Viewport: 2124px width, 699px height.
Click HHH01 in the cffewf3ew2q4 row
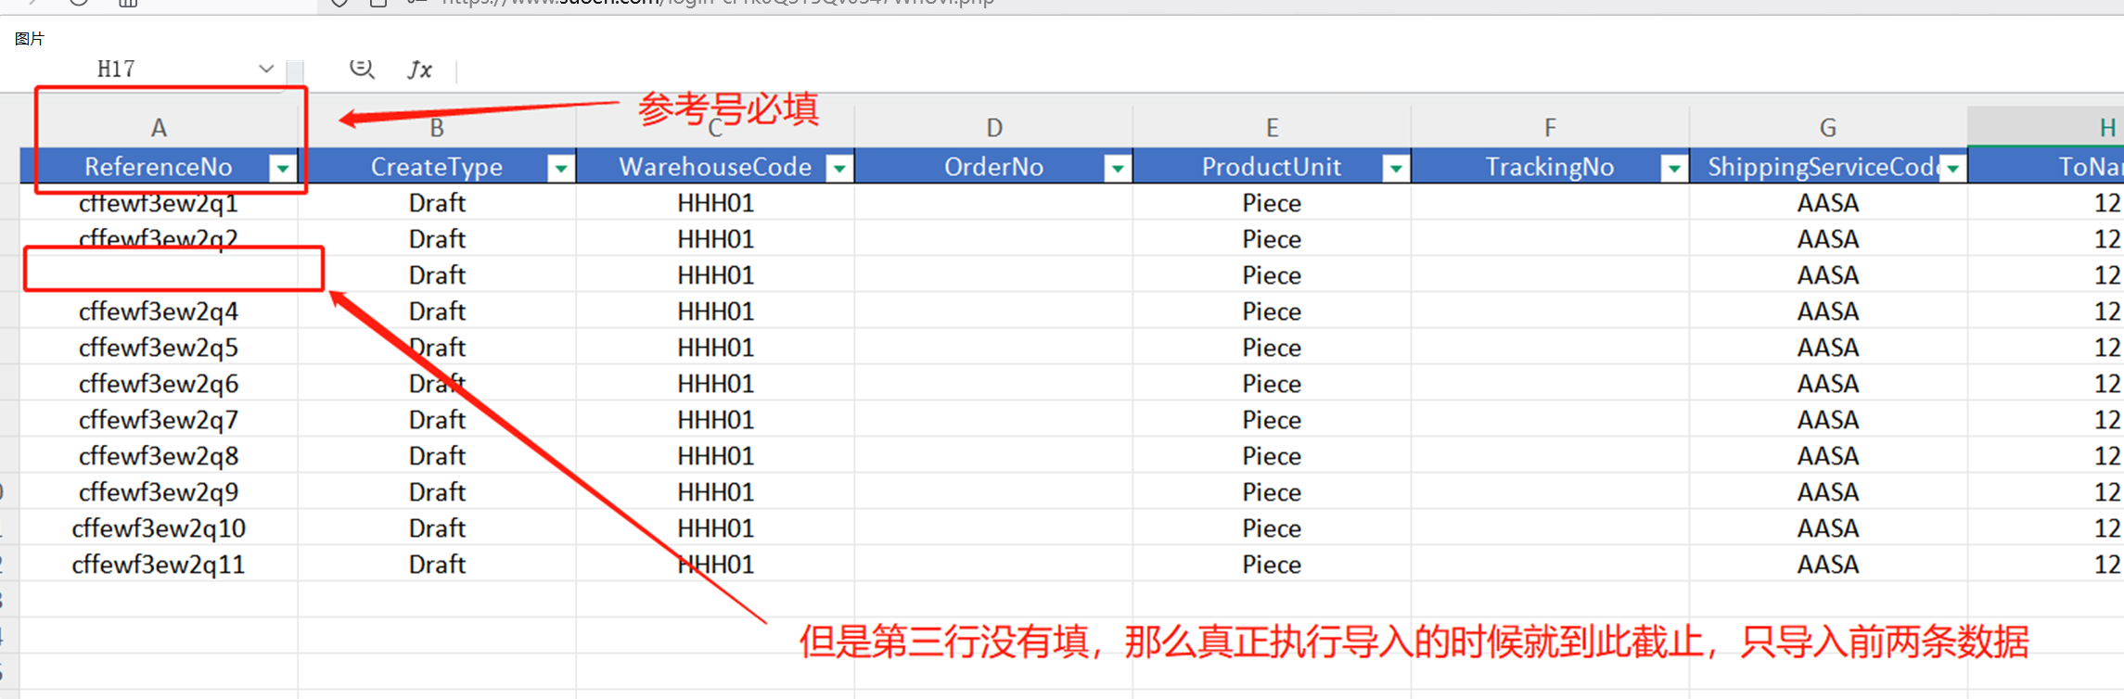715,311
